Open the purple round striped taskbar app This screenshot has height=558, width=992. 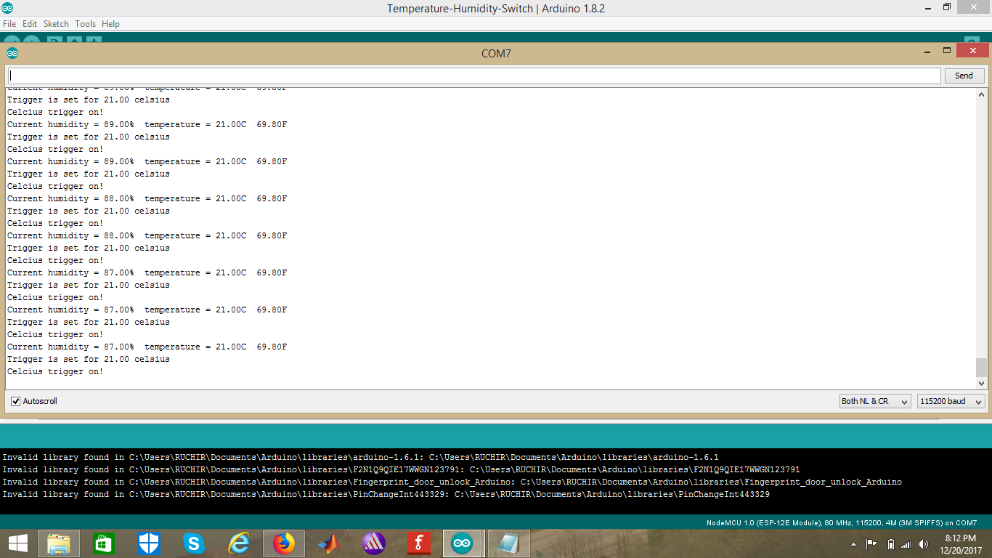(x=374, y=543)
